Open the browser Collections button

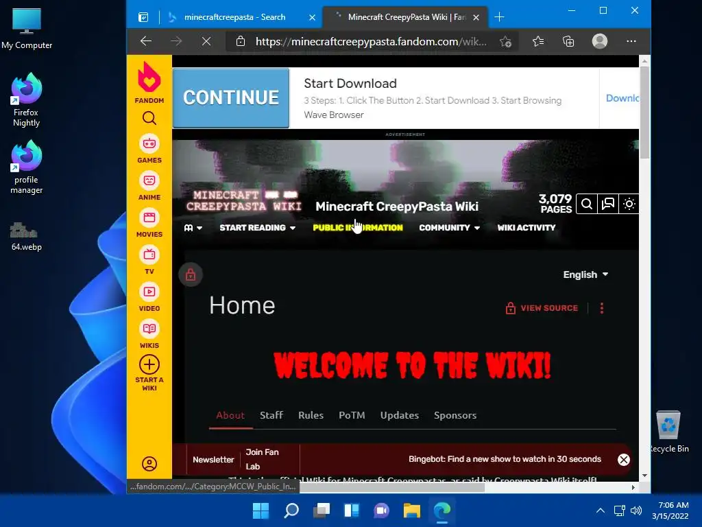pyautogui.click(x=568, y=42)
